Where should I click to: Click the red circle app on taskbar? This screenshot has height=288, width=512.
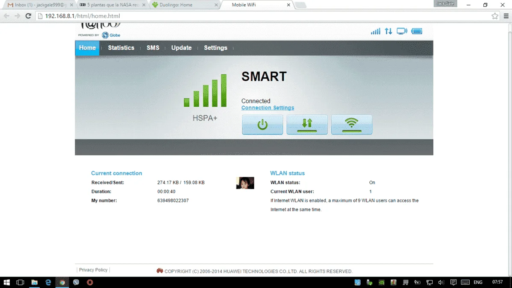(x=90, y=282)
